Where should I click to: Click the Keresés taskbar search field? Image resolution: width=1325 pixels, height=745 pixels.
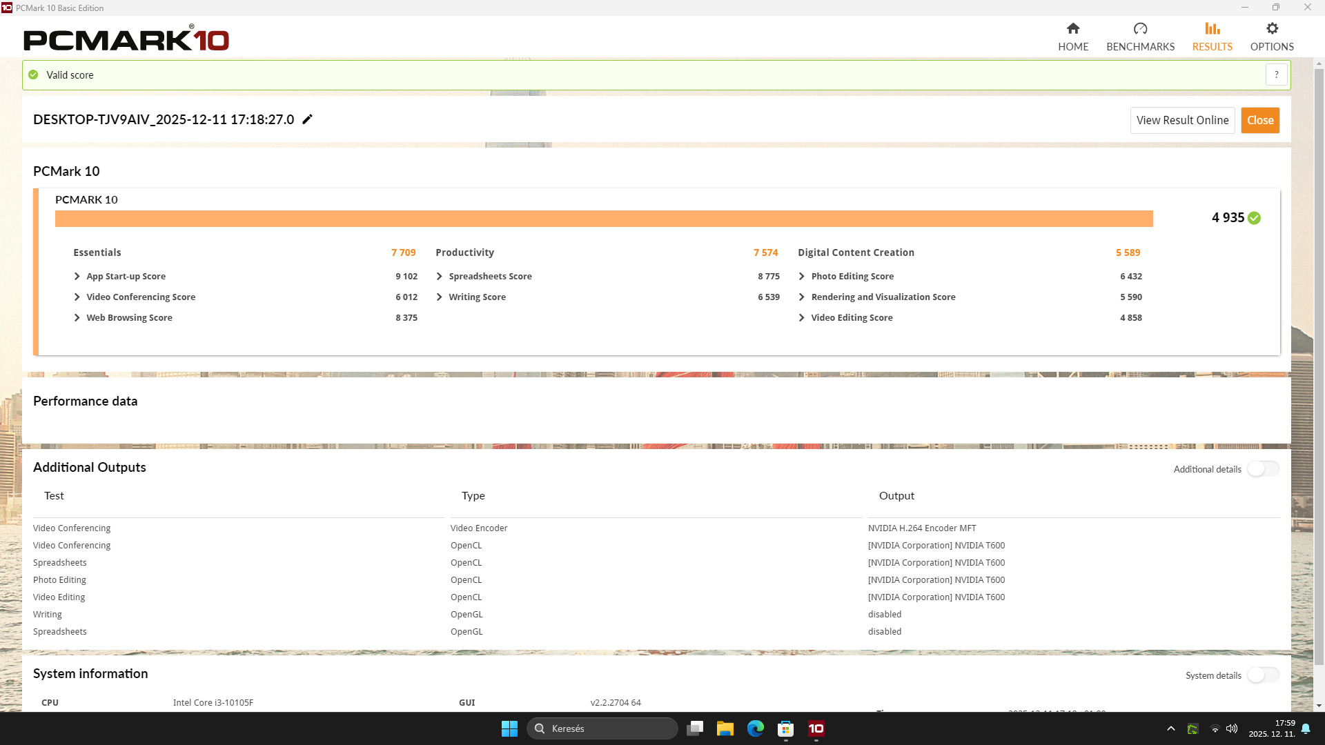pyautogui.click(x=602, y=728)
